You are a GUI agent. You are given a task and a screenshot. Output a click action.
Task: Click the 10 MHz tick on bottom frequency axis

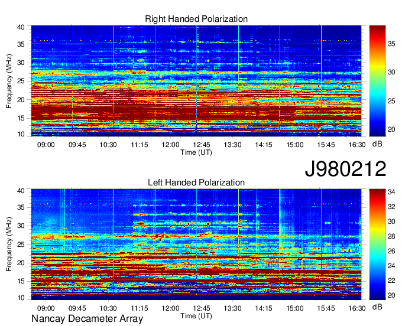(x=21, y=298)
